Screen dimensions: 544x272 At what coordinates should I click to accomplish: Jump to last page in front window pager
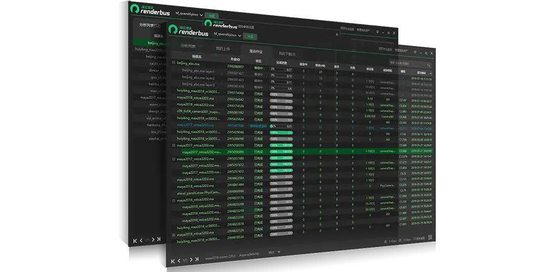(197, 260)
